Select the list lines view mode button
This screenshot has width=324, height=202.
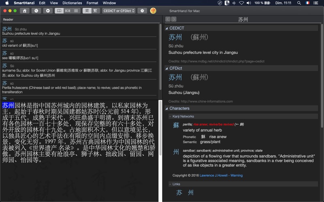pos(76,11)
